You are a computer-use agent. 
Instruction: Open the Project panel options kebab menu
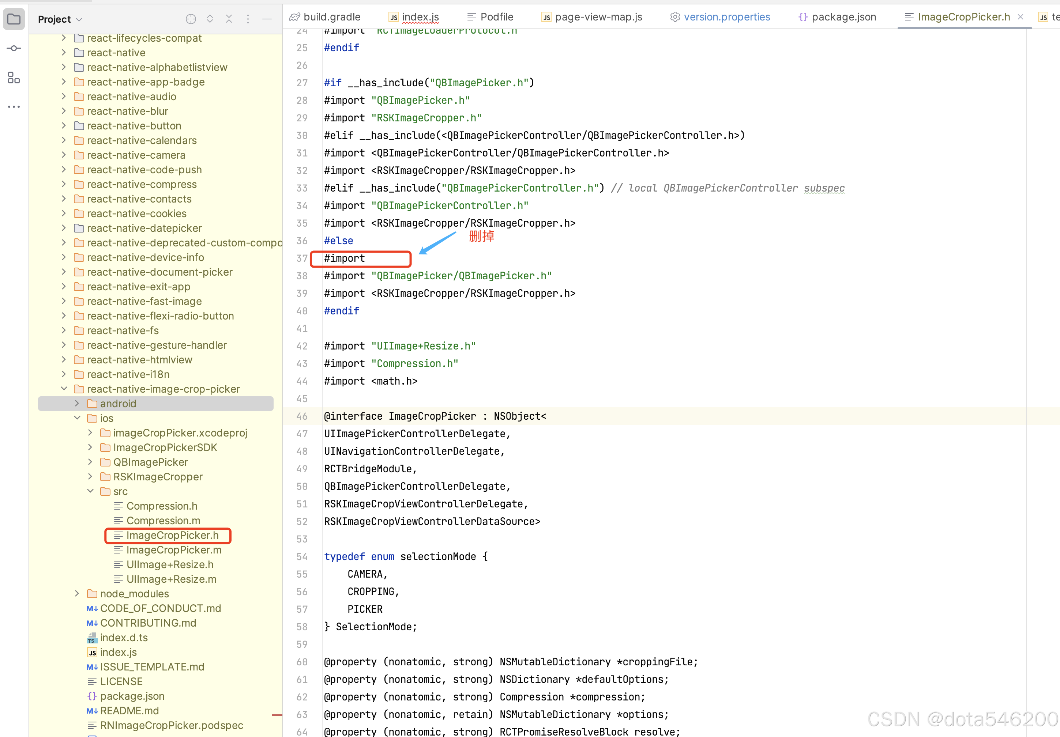pyautogui.click(x=248, y=19)
